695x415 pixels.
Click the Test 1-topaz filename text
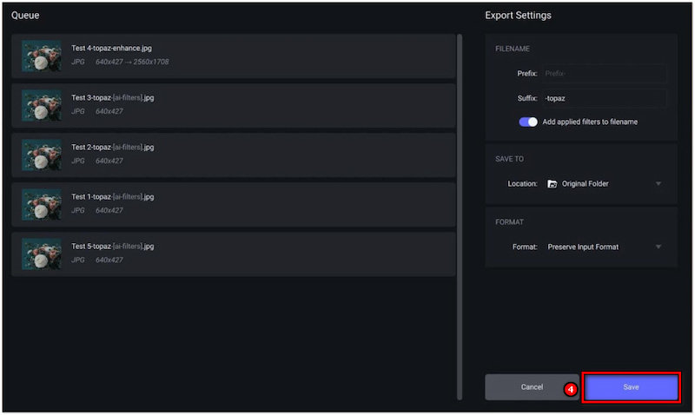click(112, 196)
